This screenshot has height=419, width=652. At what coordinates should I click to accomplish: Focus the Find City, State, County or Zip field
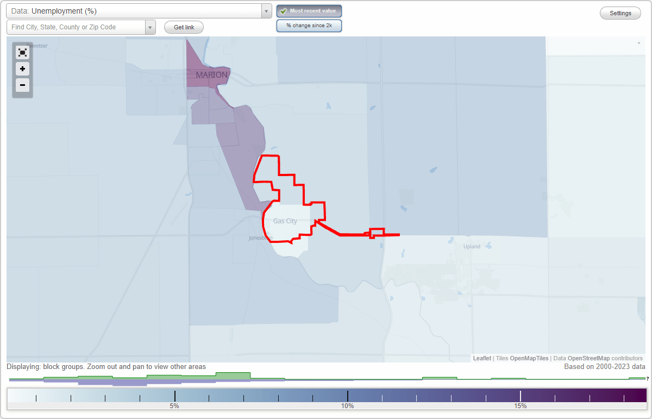(x=76, y=27)
